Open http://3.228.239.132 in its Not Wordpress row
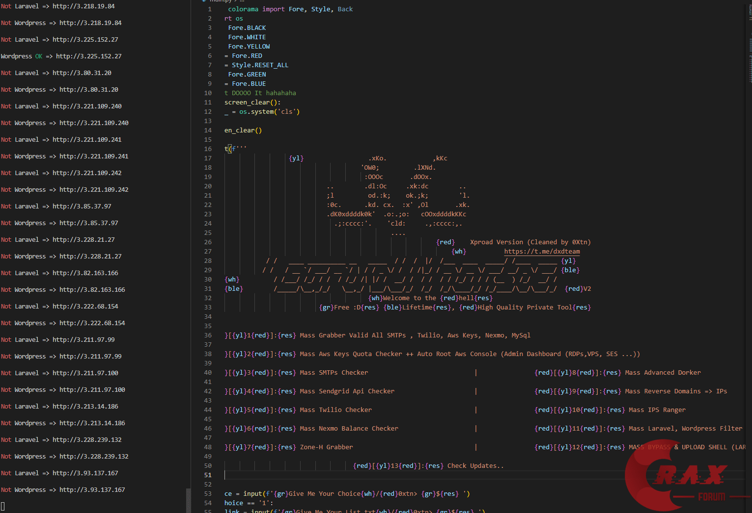This screenshot has height=513, width=752. coord(94,457)
